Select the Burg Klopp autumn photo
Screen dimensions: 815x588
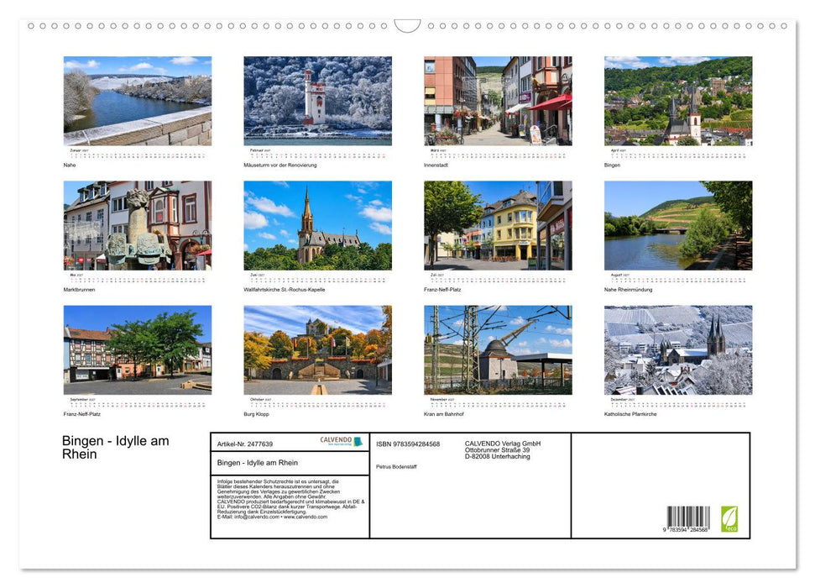coord(317,349)
